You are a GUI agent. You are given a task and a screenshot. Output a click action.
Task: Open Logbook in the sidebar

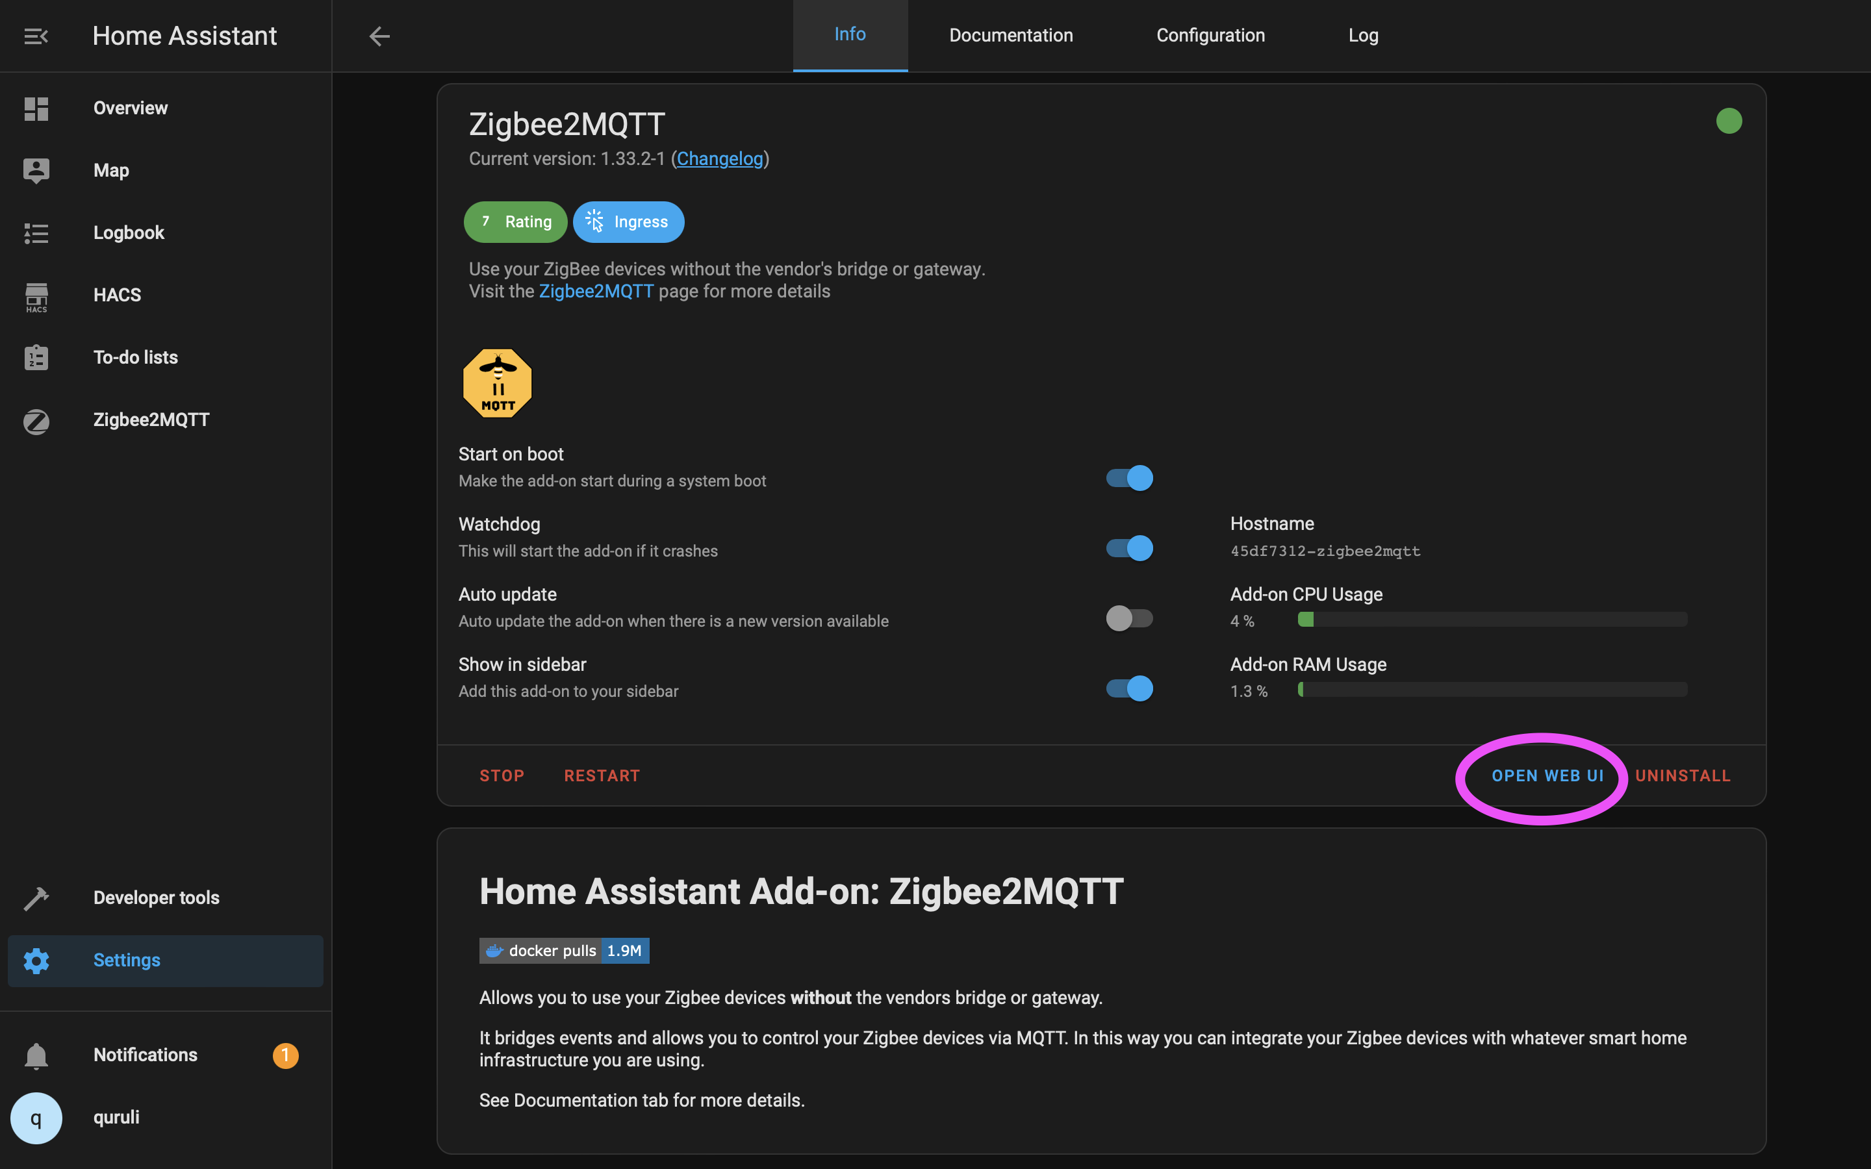pyautogui.click(x=166, y=233)
